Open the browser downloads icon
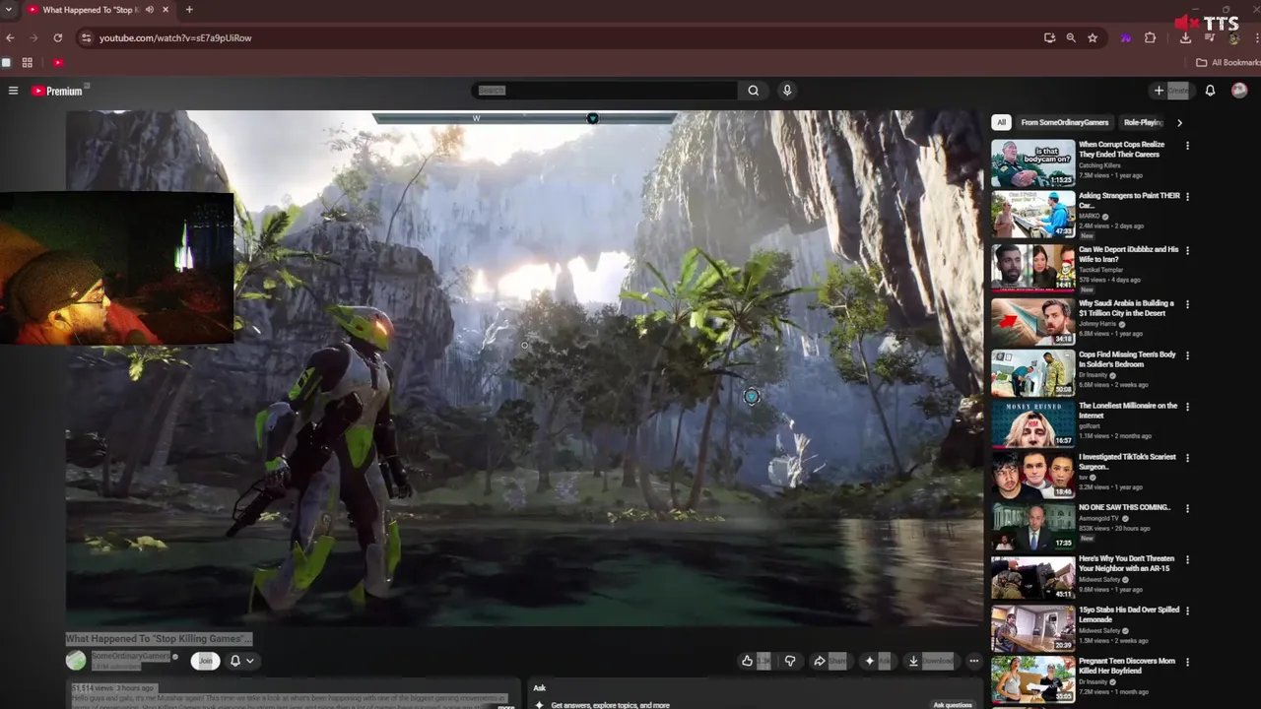The image size is (1261, 709). (1185, 37)
